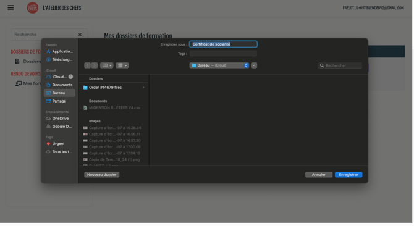Click the Partagé folder icon
Screen dimensions: 414x226
(48, 101)
